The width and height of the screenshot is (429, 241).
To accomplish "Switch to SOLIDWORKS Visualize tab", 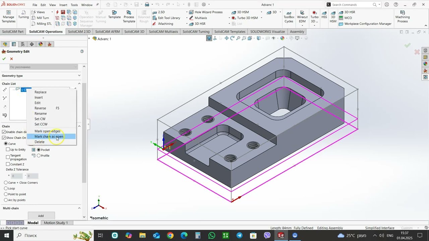I will coord(267,32).
